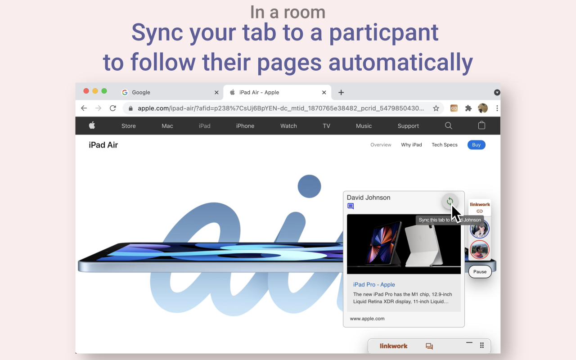Click the linkwork logo in the bottom bar

pyautogui.click(x=393, y=346)
